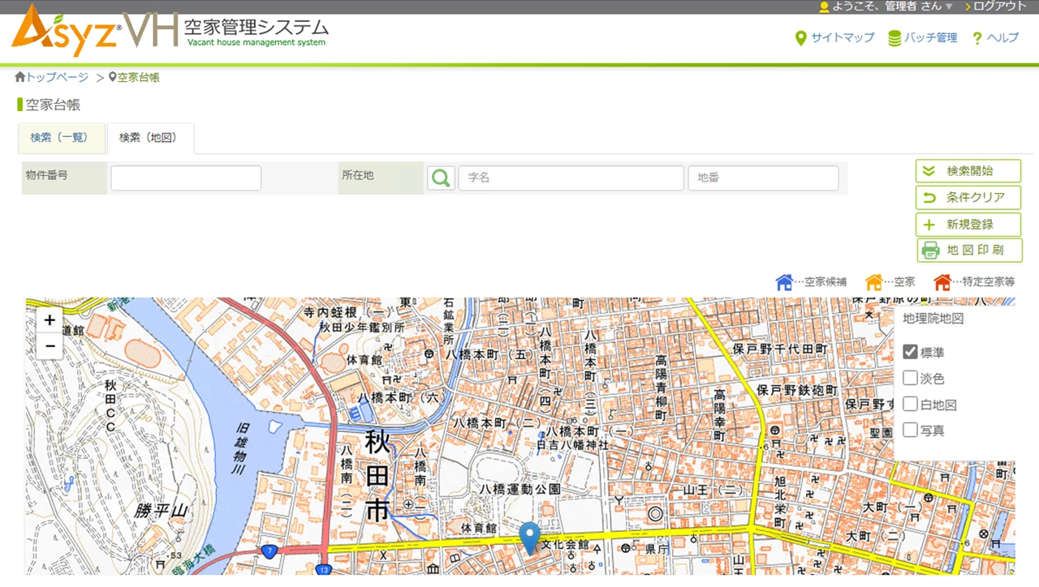This screenshot has width=1039, height=587.
Task: Enable the 淡色 map layer checkbox
Action: [x=910, y=378]
